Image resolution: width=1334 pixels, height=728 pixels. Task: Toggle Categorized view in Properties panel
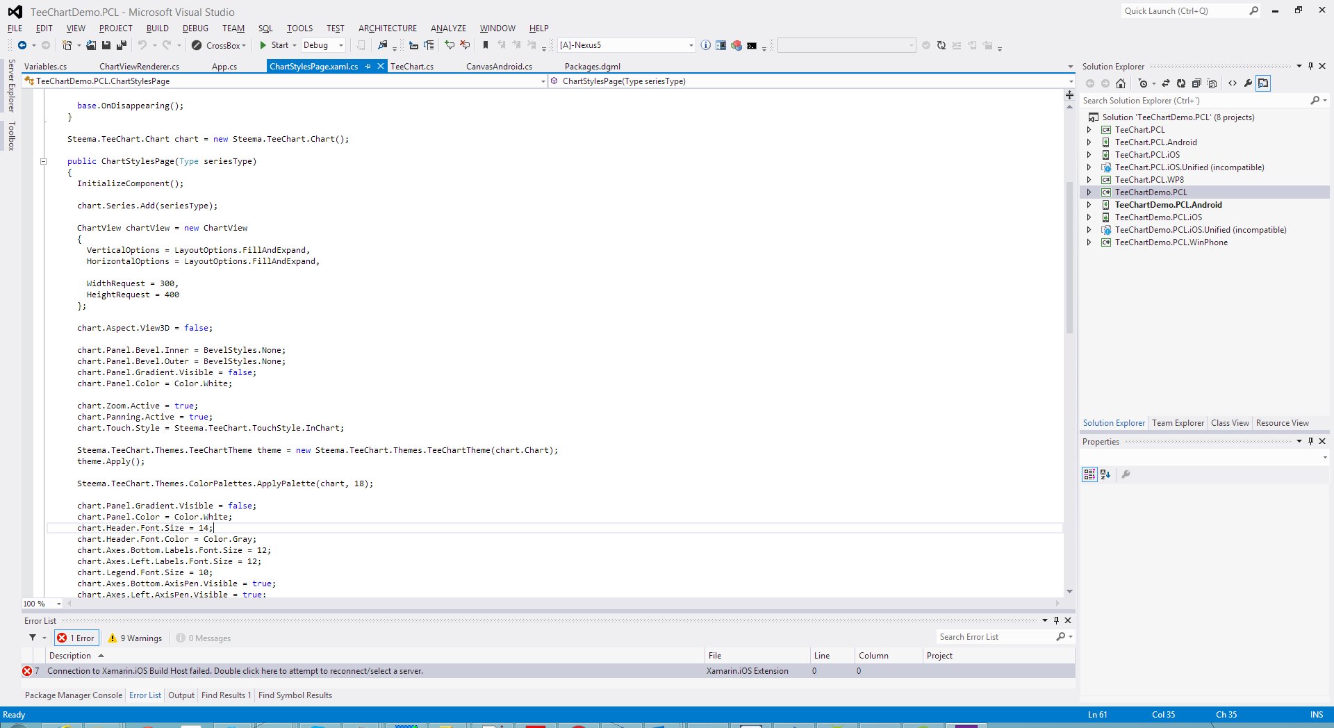(x=1089, y=474)
